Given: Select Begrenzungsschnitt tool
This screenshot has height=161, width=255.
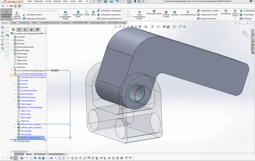Looking at the screenshot, I should [x=207, y=19].
